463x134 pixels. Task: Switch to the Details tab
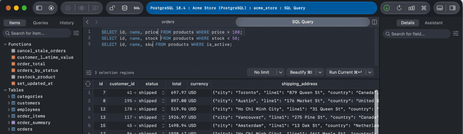point(407,23)
